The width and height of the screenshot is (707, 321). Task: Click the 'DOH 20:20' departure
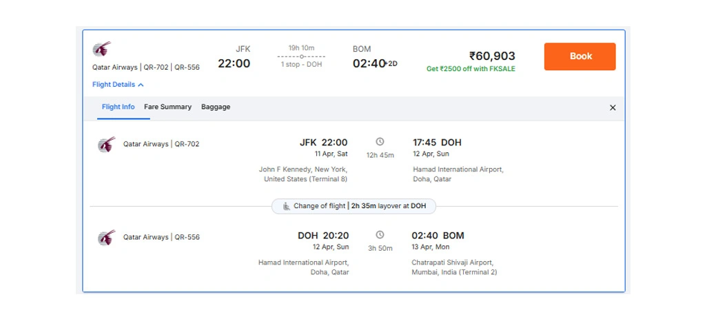[323, 236]
